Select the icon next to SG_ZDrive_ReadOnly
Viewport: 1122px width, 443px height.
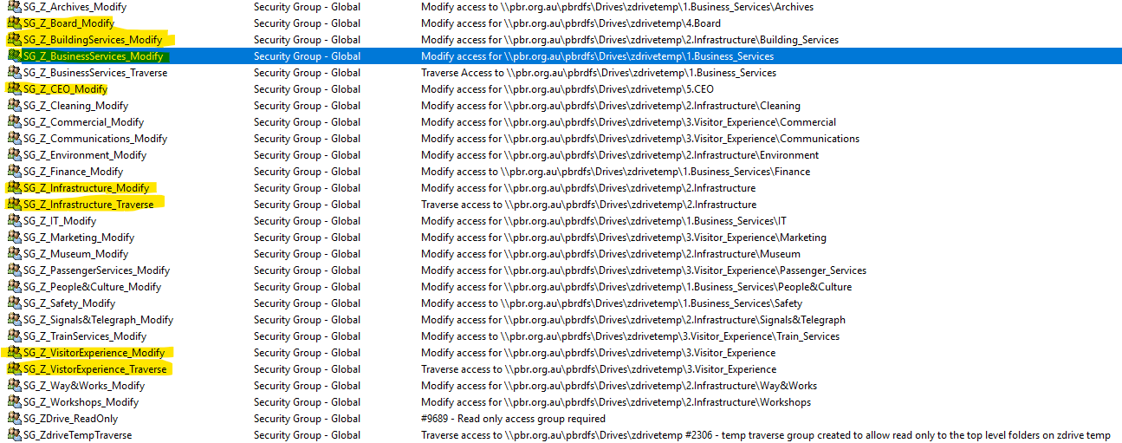pyautogui.click(x=14, y=419)
